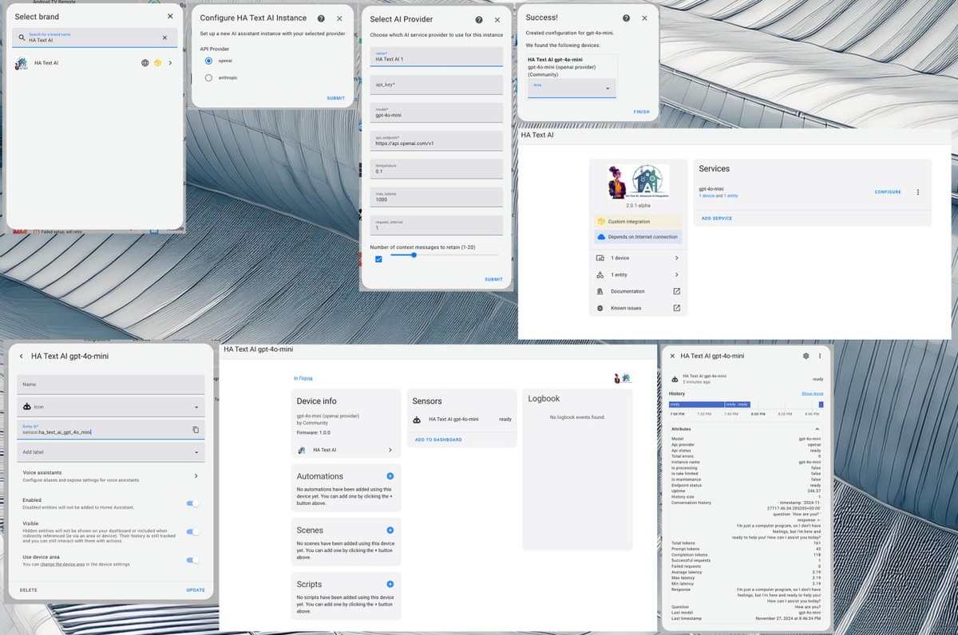Submit the Select AI Provider dialog
Screen dimensions: 958x635
pos(493,279)
